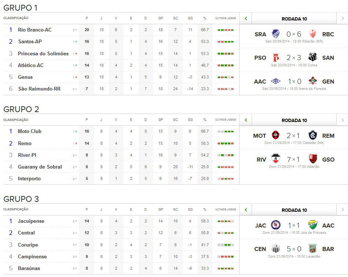Select Jacuipense in Grupo 3 standings
This screenshot has height=277, width=348.
coord(31,221)
